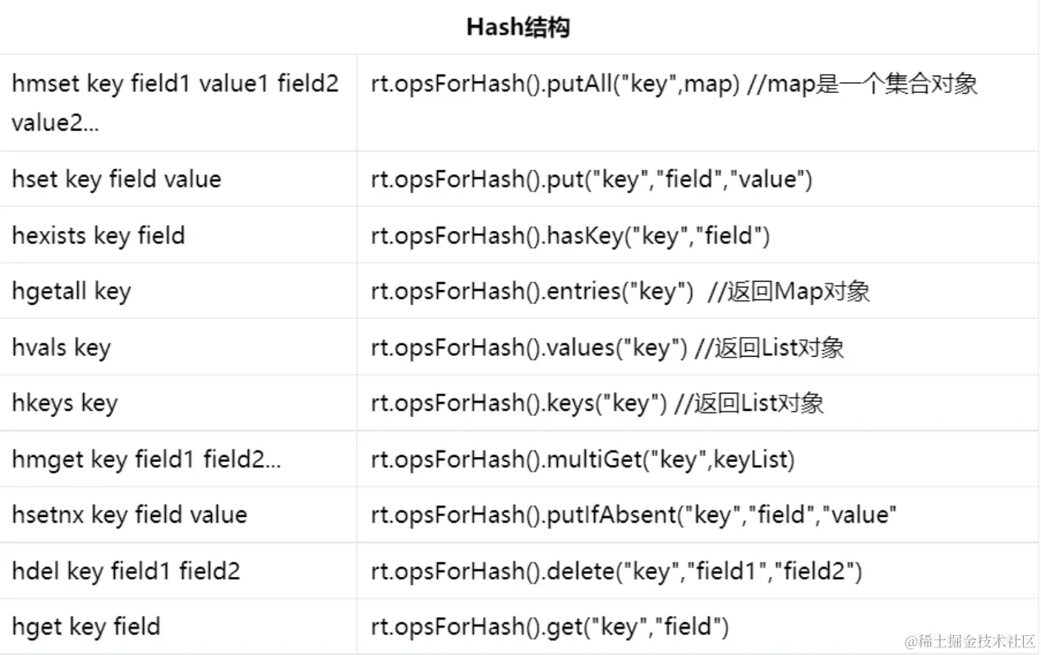Click the Hash结构 table header

518,27
